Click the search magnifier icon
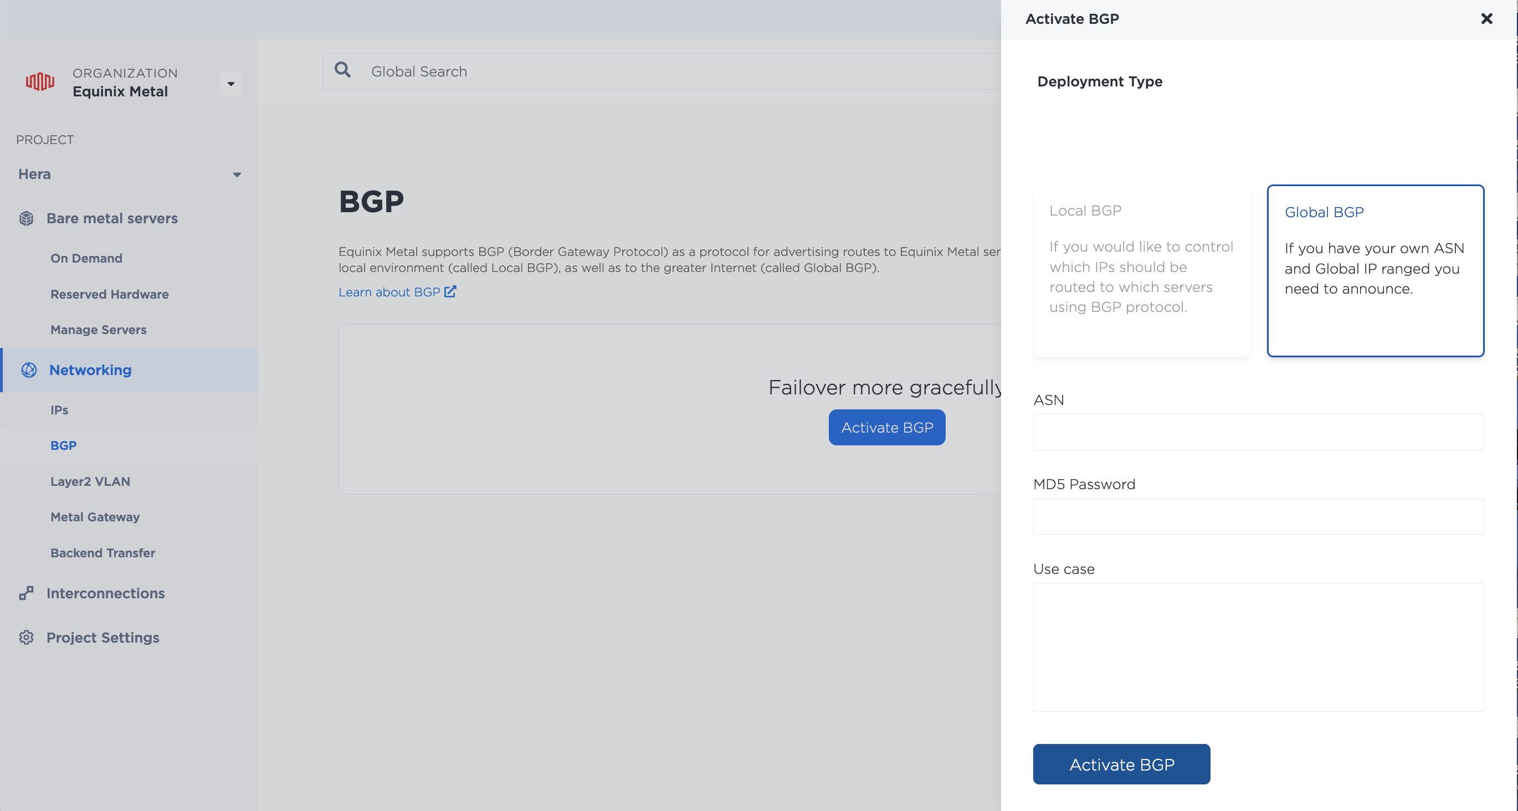Screen dimensions: 1518x811 coord(343,70)
